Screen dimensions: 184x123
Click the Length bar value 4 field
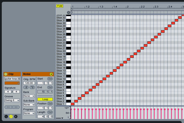41,116
